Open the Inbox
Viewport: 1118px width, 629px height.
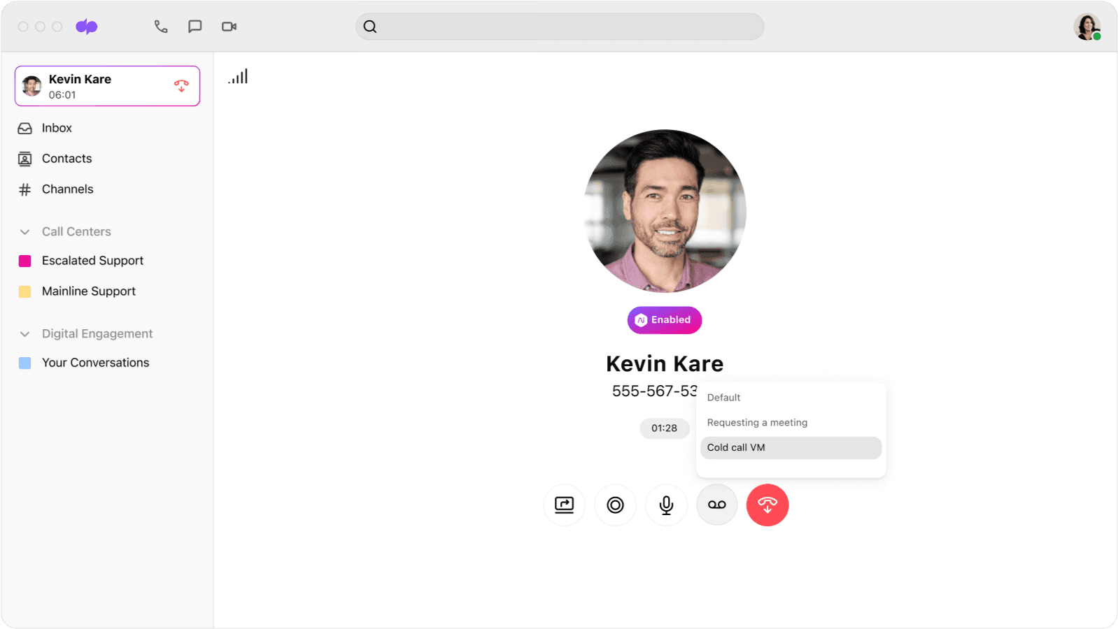tap(57, 128)
